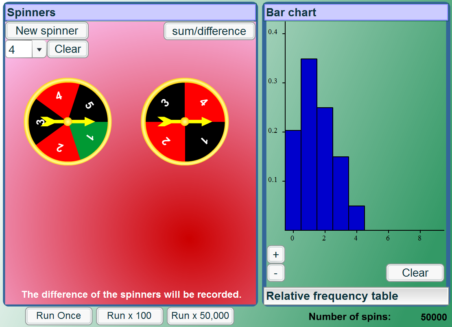The image size is (452, 327).
Task: Click the New spinner button
Action: pos(46,30)
